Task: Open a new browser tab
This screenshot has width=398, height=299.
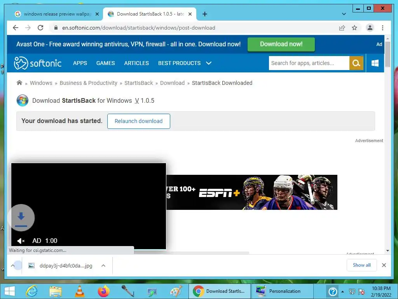Action: tap(205, 14)
